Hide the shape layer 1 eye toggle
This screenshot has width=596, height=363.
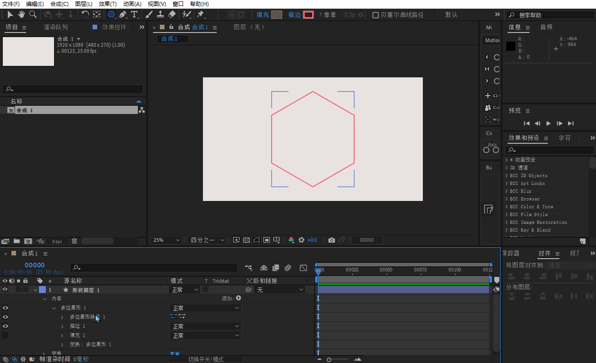pos(5,290)
